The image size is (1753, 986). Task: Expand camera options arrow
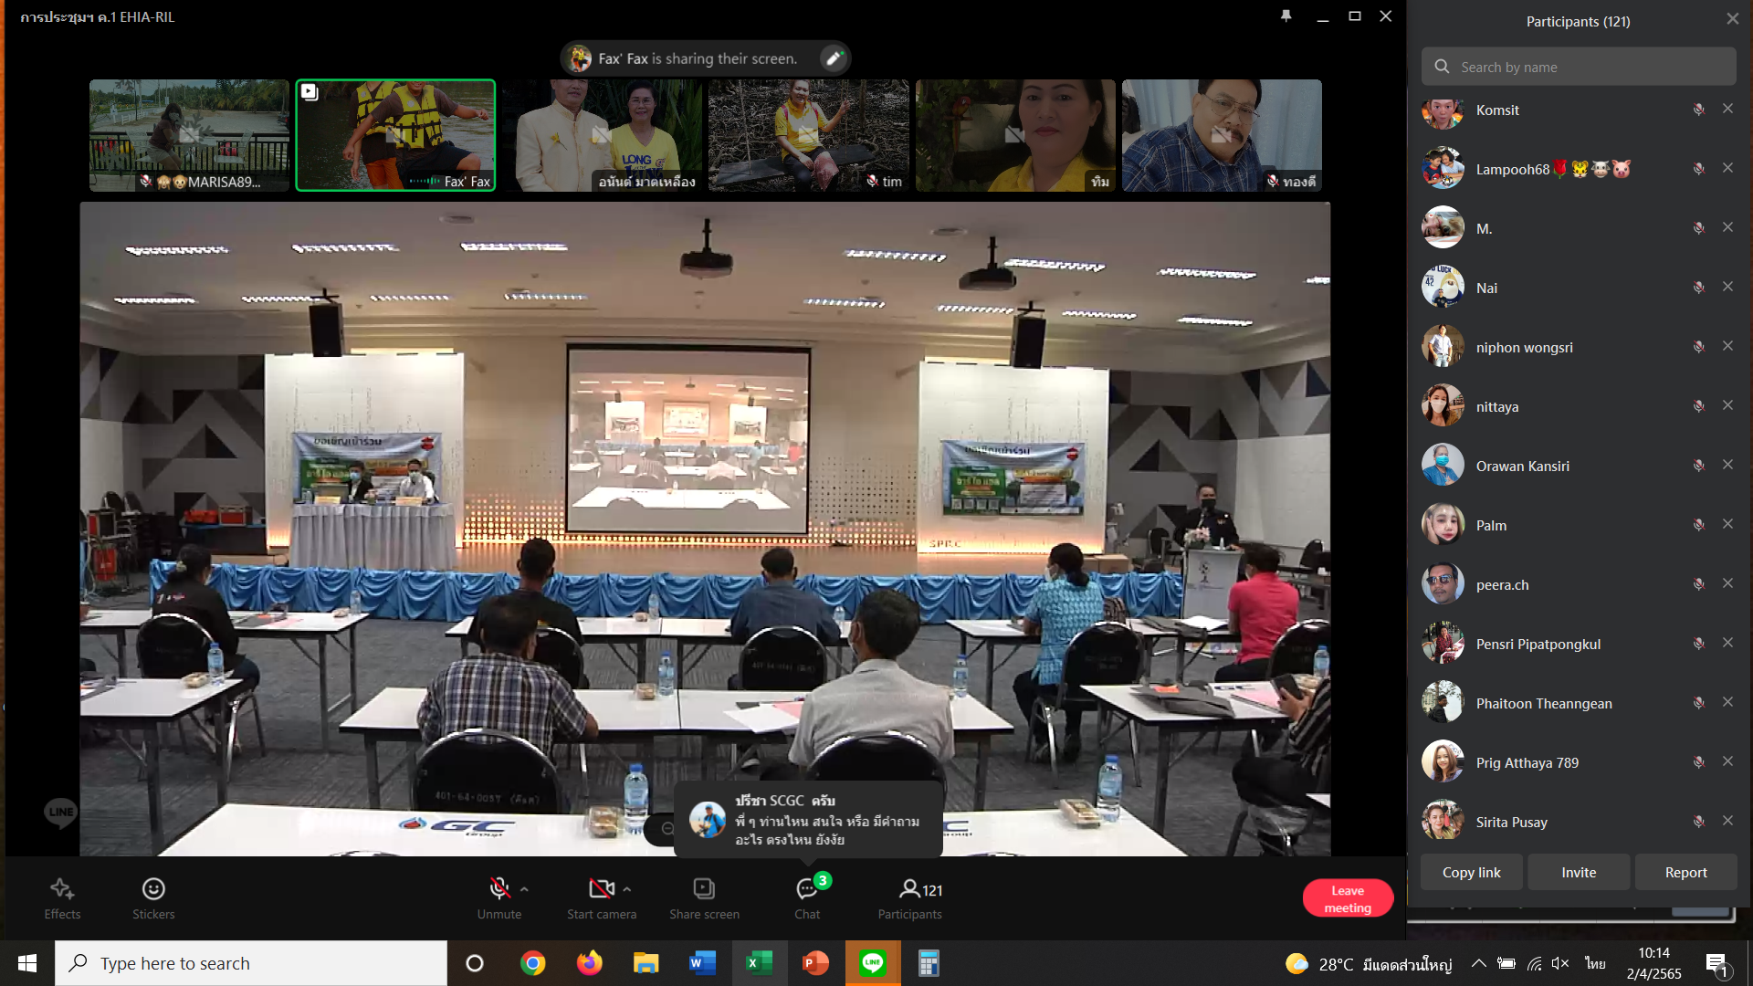pos(627,888)
